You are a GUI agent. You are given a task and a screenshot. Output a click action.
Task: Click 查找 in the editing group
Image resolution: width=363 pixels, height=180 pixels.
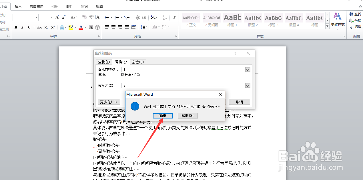click(356, 14)
